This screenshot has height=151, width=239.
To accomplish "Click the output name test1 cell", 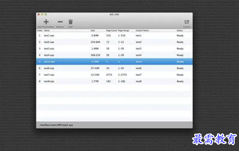I will 139,35.
